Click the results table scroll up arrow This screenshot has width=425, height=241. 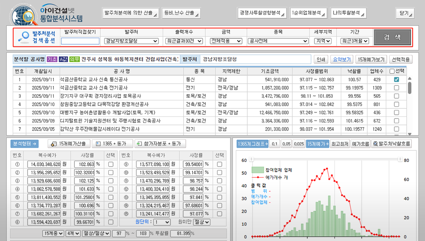(410, 78)
